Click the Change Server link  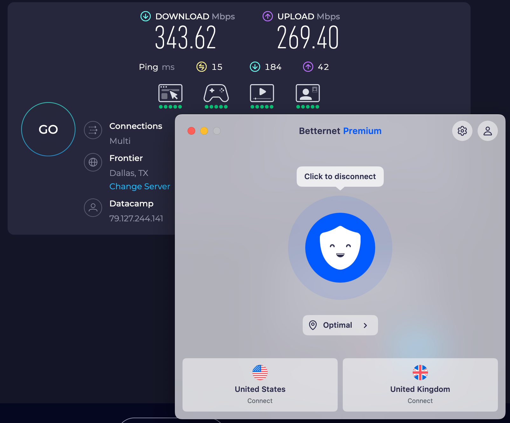[x=140, y=186]
